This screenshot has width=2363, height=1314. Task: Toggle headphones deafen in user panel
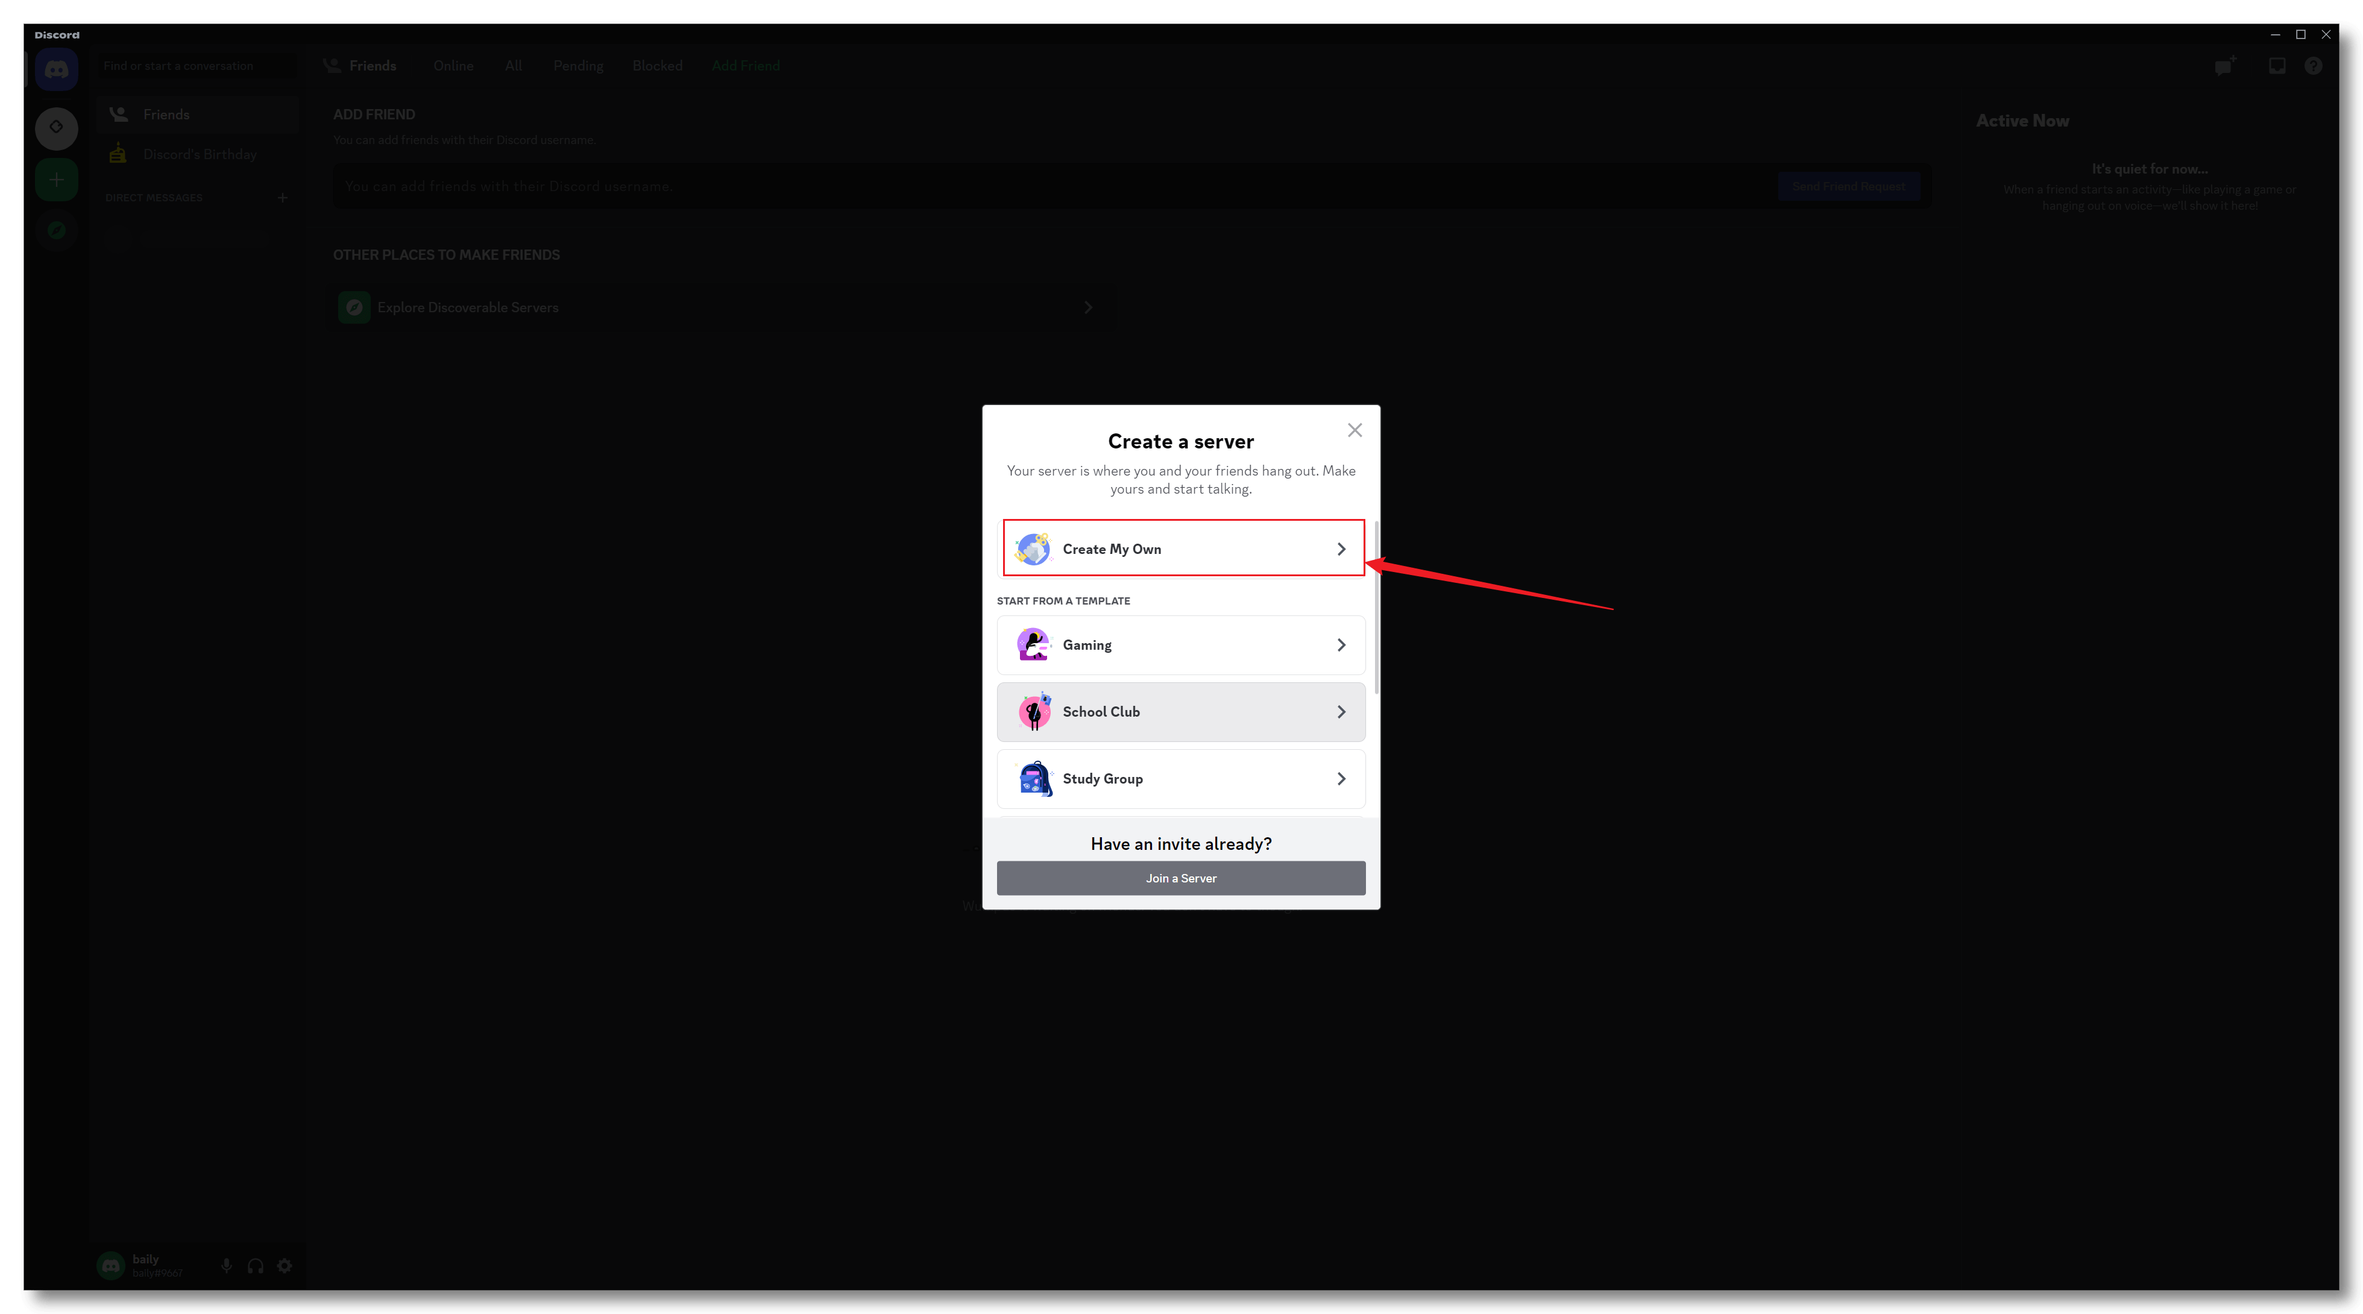click(256, 1265)
